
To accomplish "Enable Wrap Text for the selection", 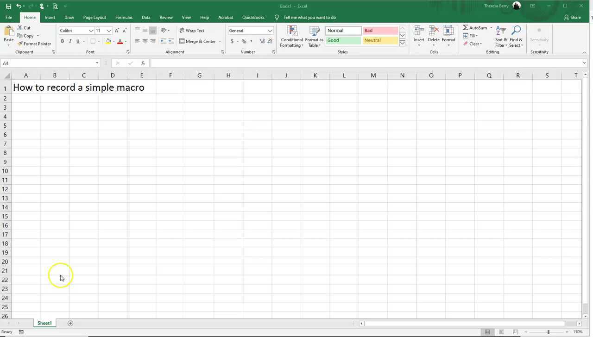I will tap(192, 30).
